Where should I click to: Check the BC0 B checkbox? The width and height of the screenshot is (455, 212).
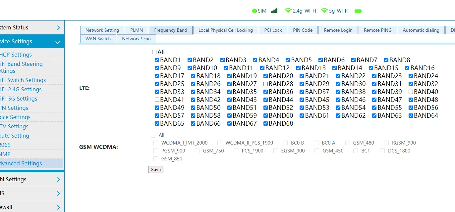pyautogui.click(x=285, y=143)
